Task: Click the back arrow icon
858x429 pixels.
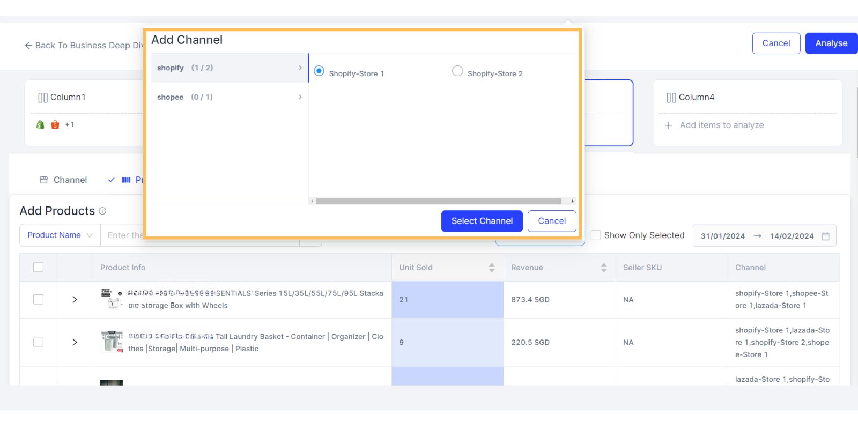Action: coord(28,46)
